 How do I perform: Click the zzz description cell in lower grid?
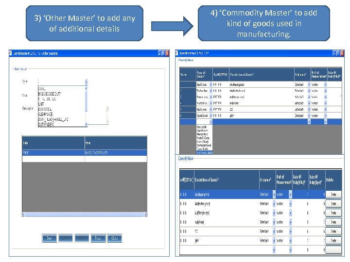pyautogui.click(x=227, y=231)
